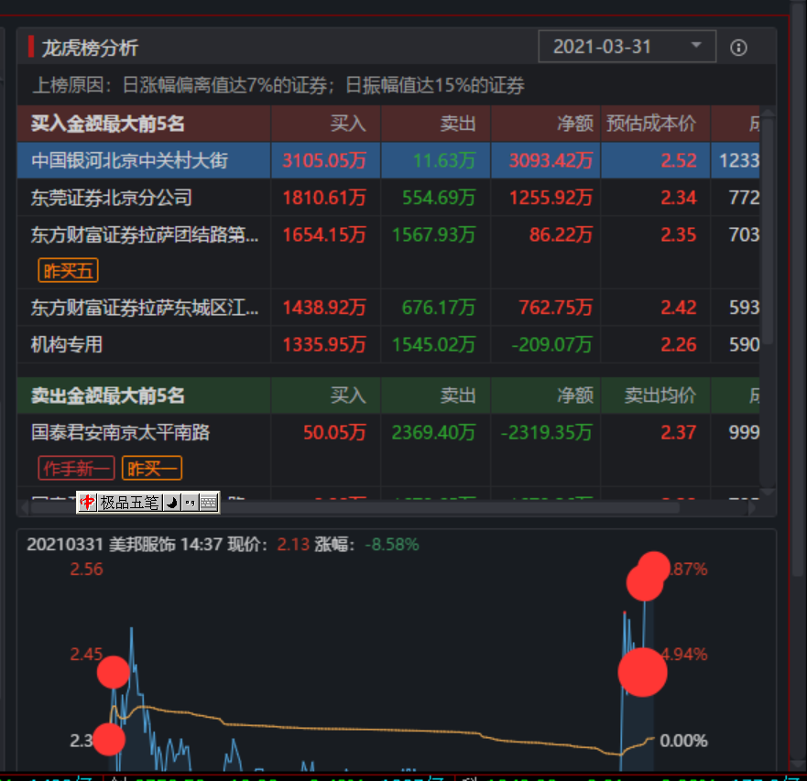Image resolution: width=807 pixels, height=781 pixels.
Task: Click the 上榜原因 description text
Action: coord(278,85)
